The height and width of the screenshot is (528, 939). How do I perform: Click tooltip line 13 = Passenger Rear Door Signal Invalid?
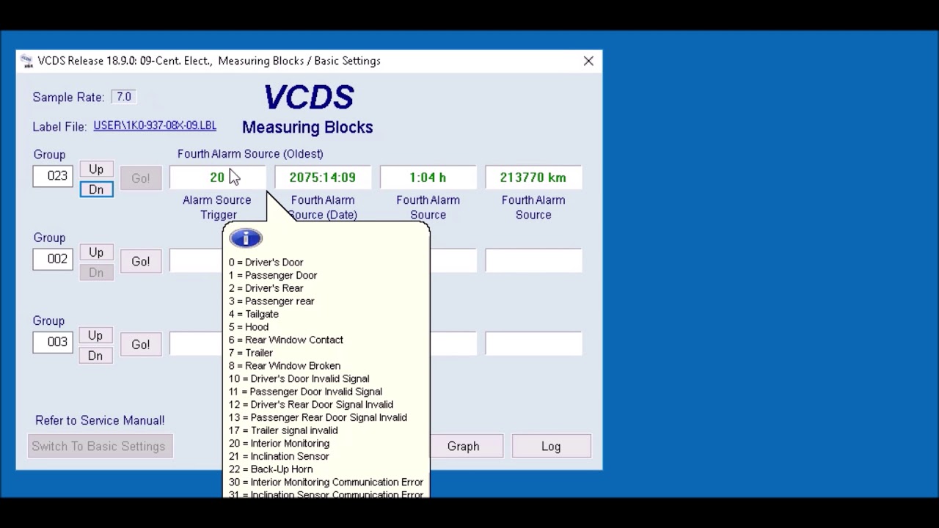(318, 417)
